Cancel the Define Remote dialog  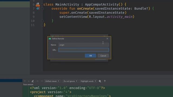point(103,56)
